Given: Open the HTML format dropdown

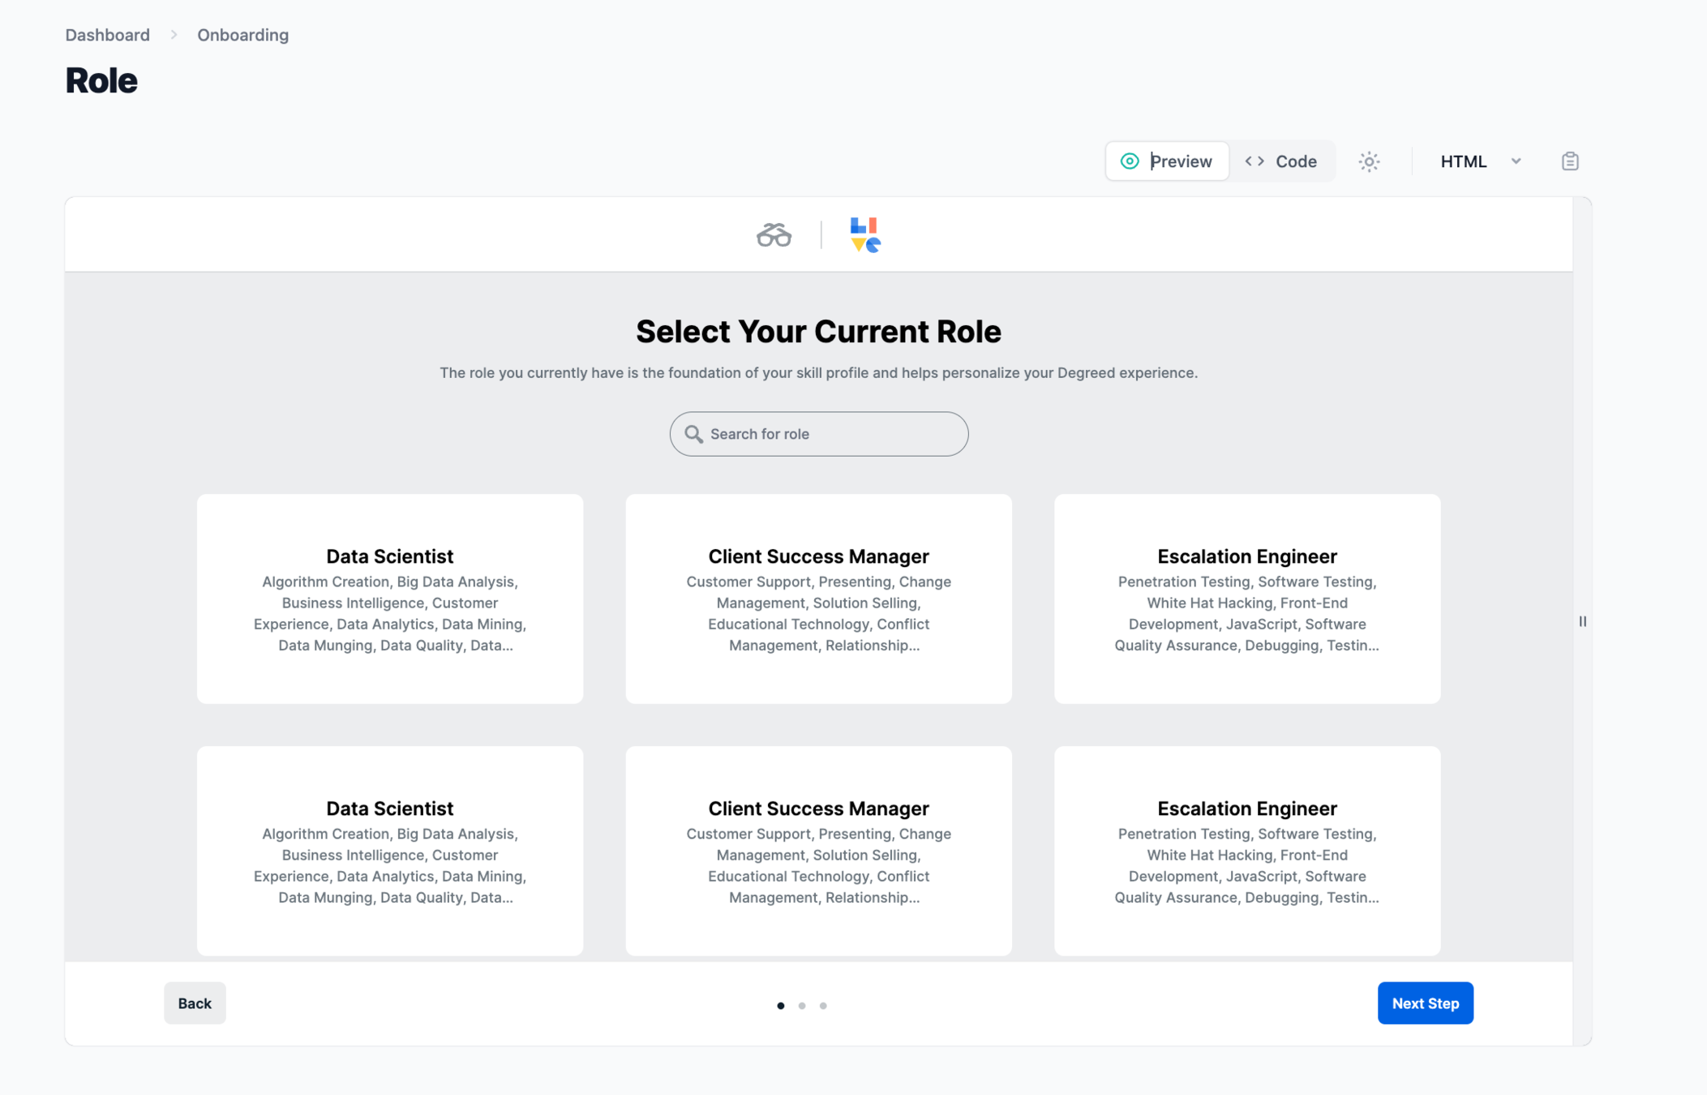Looking at the screenshot, I should pos(1463,161).
